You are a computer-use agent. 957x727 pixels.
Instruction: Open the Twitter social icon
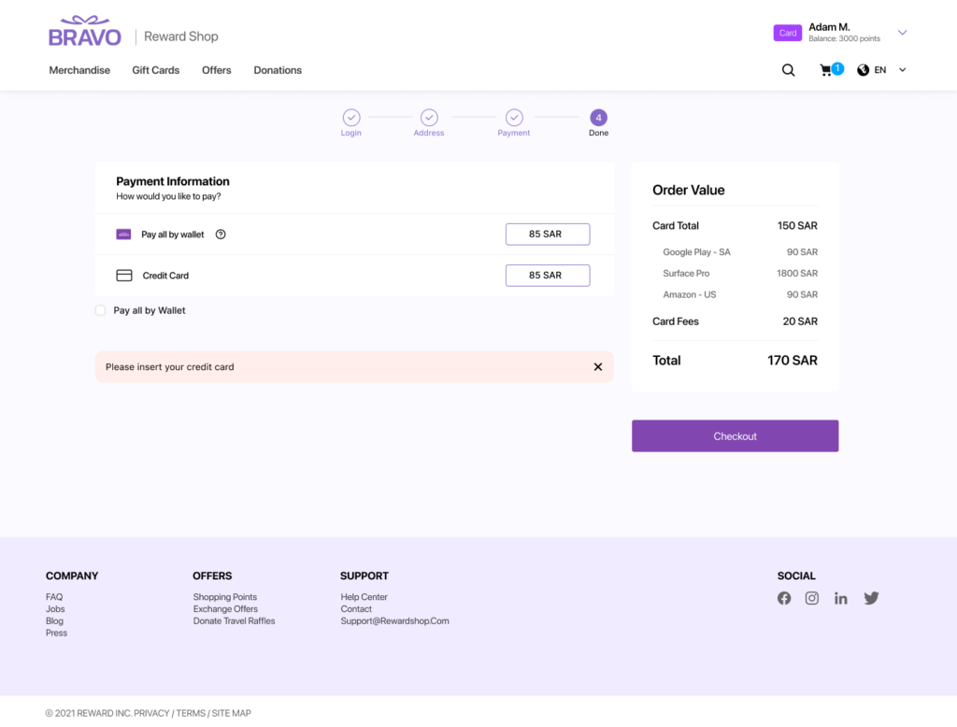[x=871, y=598]
